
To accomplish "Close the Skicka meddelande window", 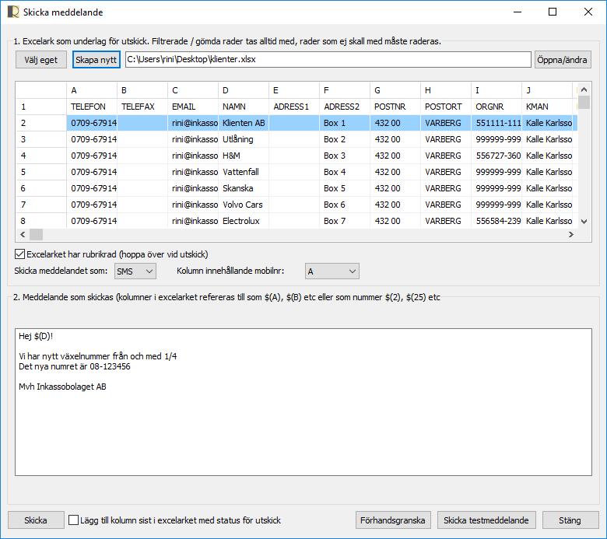I will 588,12.
